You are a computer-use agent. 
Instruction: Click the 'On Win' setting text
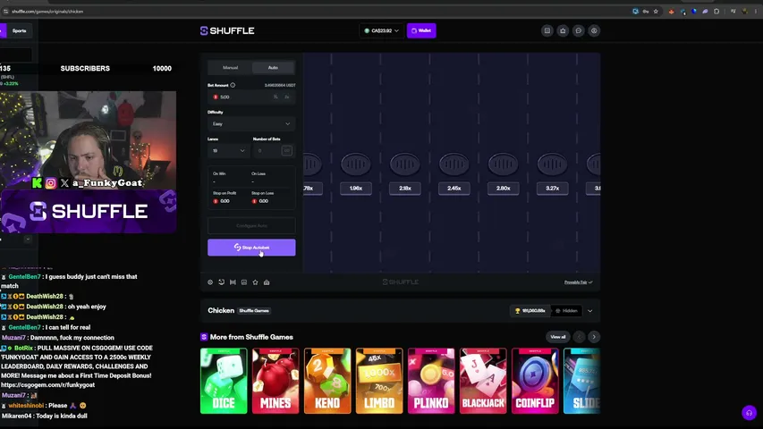click(219, 173)
